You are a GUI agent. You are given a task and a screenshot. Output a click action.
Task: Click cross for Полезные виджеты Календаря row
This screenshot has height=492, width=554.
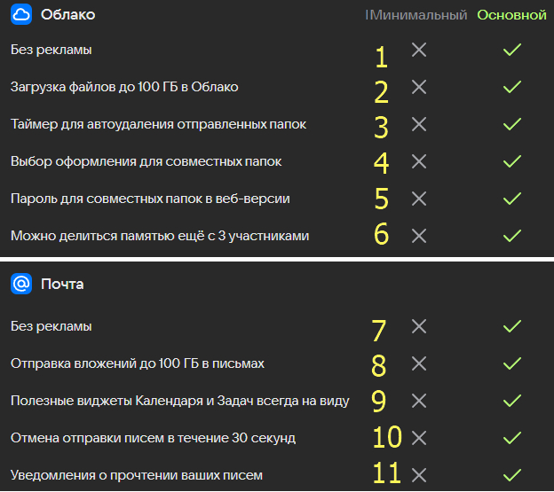click(420, 401)
